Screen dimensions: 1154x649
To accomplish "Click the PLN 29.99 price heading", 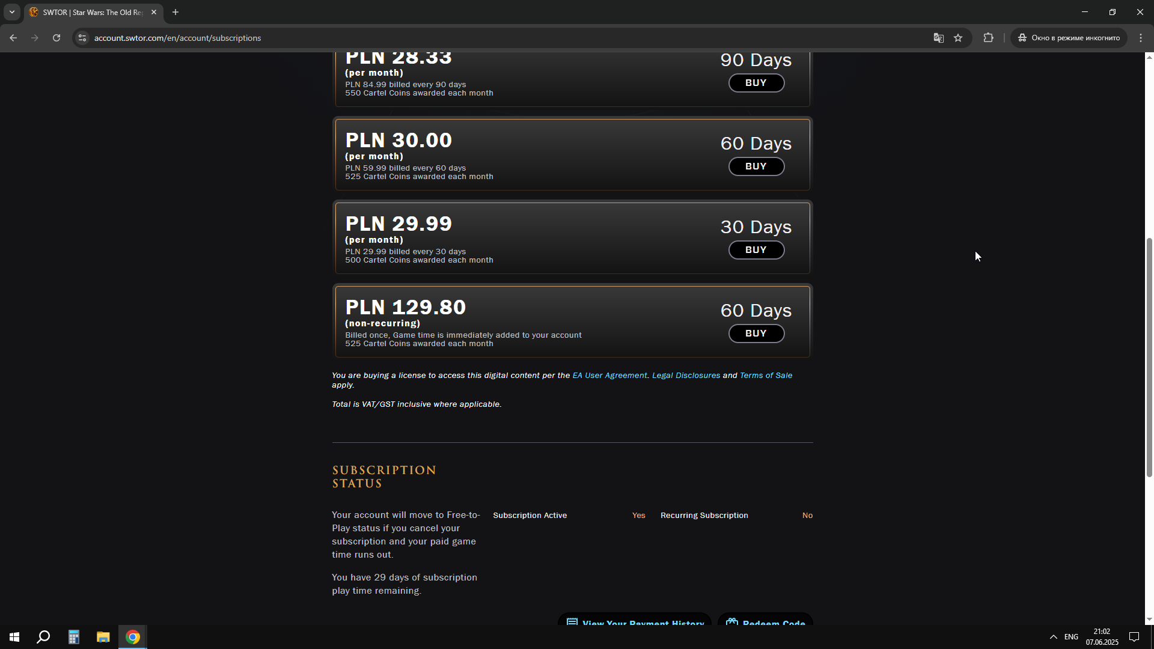I will (x=398, y=224).
